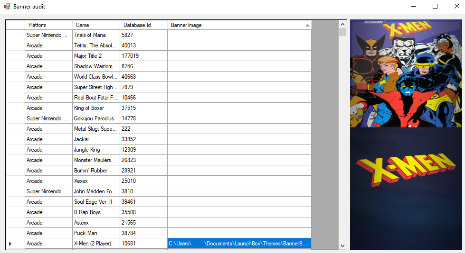This screenshot has width=465, height=253.
Task: Click the vertical scrollbar thumb
Action: pos(342,32)
